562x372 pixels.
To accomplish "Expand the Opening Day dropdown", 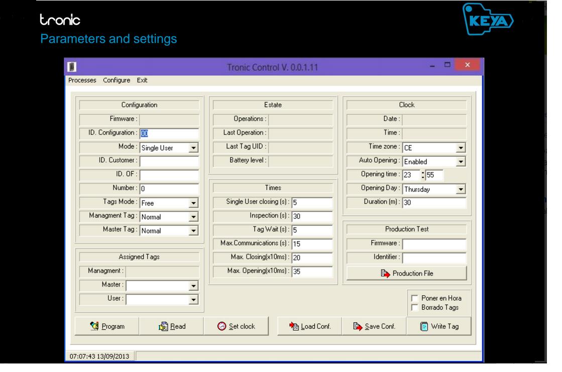I will click(x=461, y=190).
